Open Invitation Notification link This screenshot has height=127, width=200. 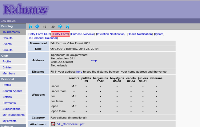(x=111, y=34)
